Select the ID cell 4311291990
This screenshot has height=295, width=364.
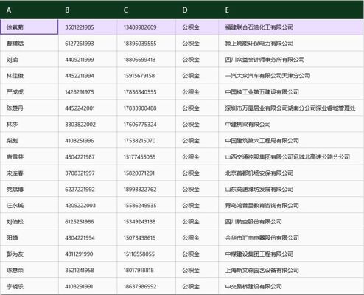88,254
